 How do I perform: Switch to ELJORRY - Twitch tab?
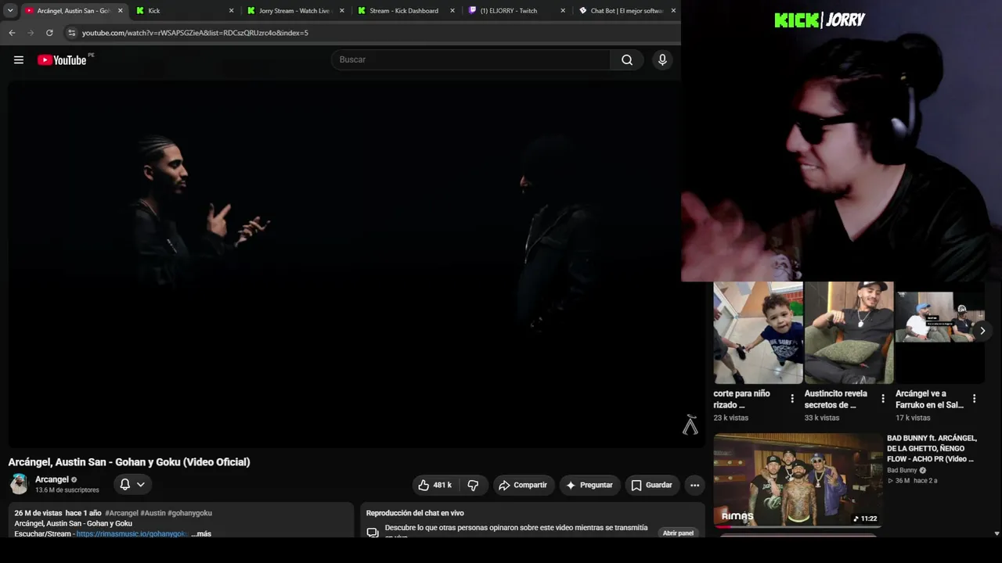[x=514, y=11]
